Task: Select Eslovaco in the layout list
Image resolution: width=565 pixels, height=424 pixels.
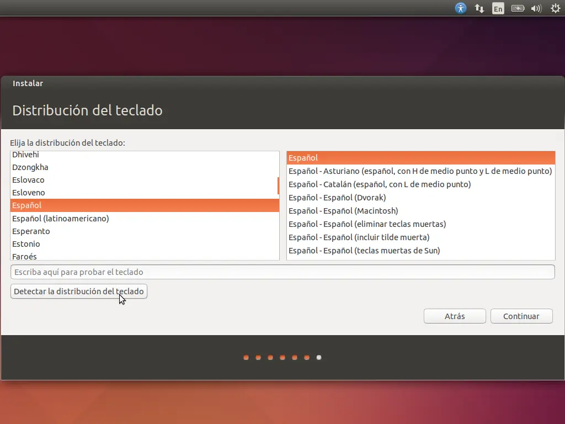Action: tap(145, 180)
